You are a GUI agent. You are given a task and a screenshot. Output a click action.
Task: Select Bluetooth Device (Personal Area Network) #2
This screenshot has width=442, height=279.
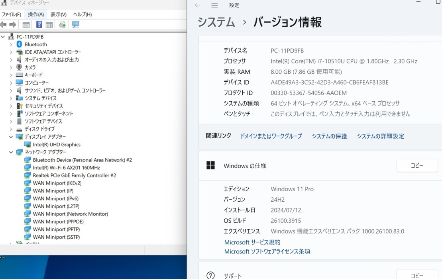pos(83,160)
